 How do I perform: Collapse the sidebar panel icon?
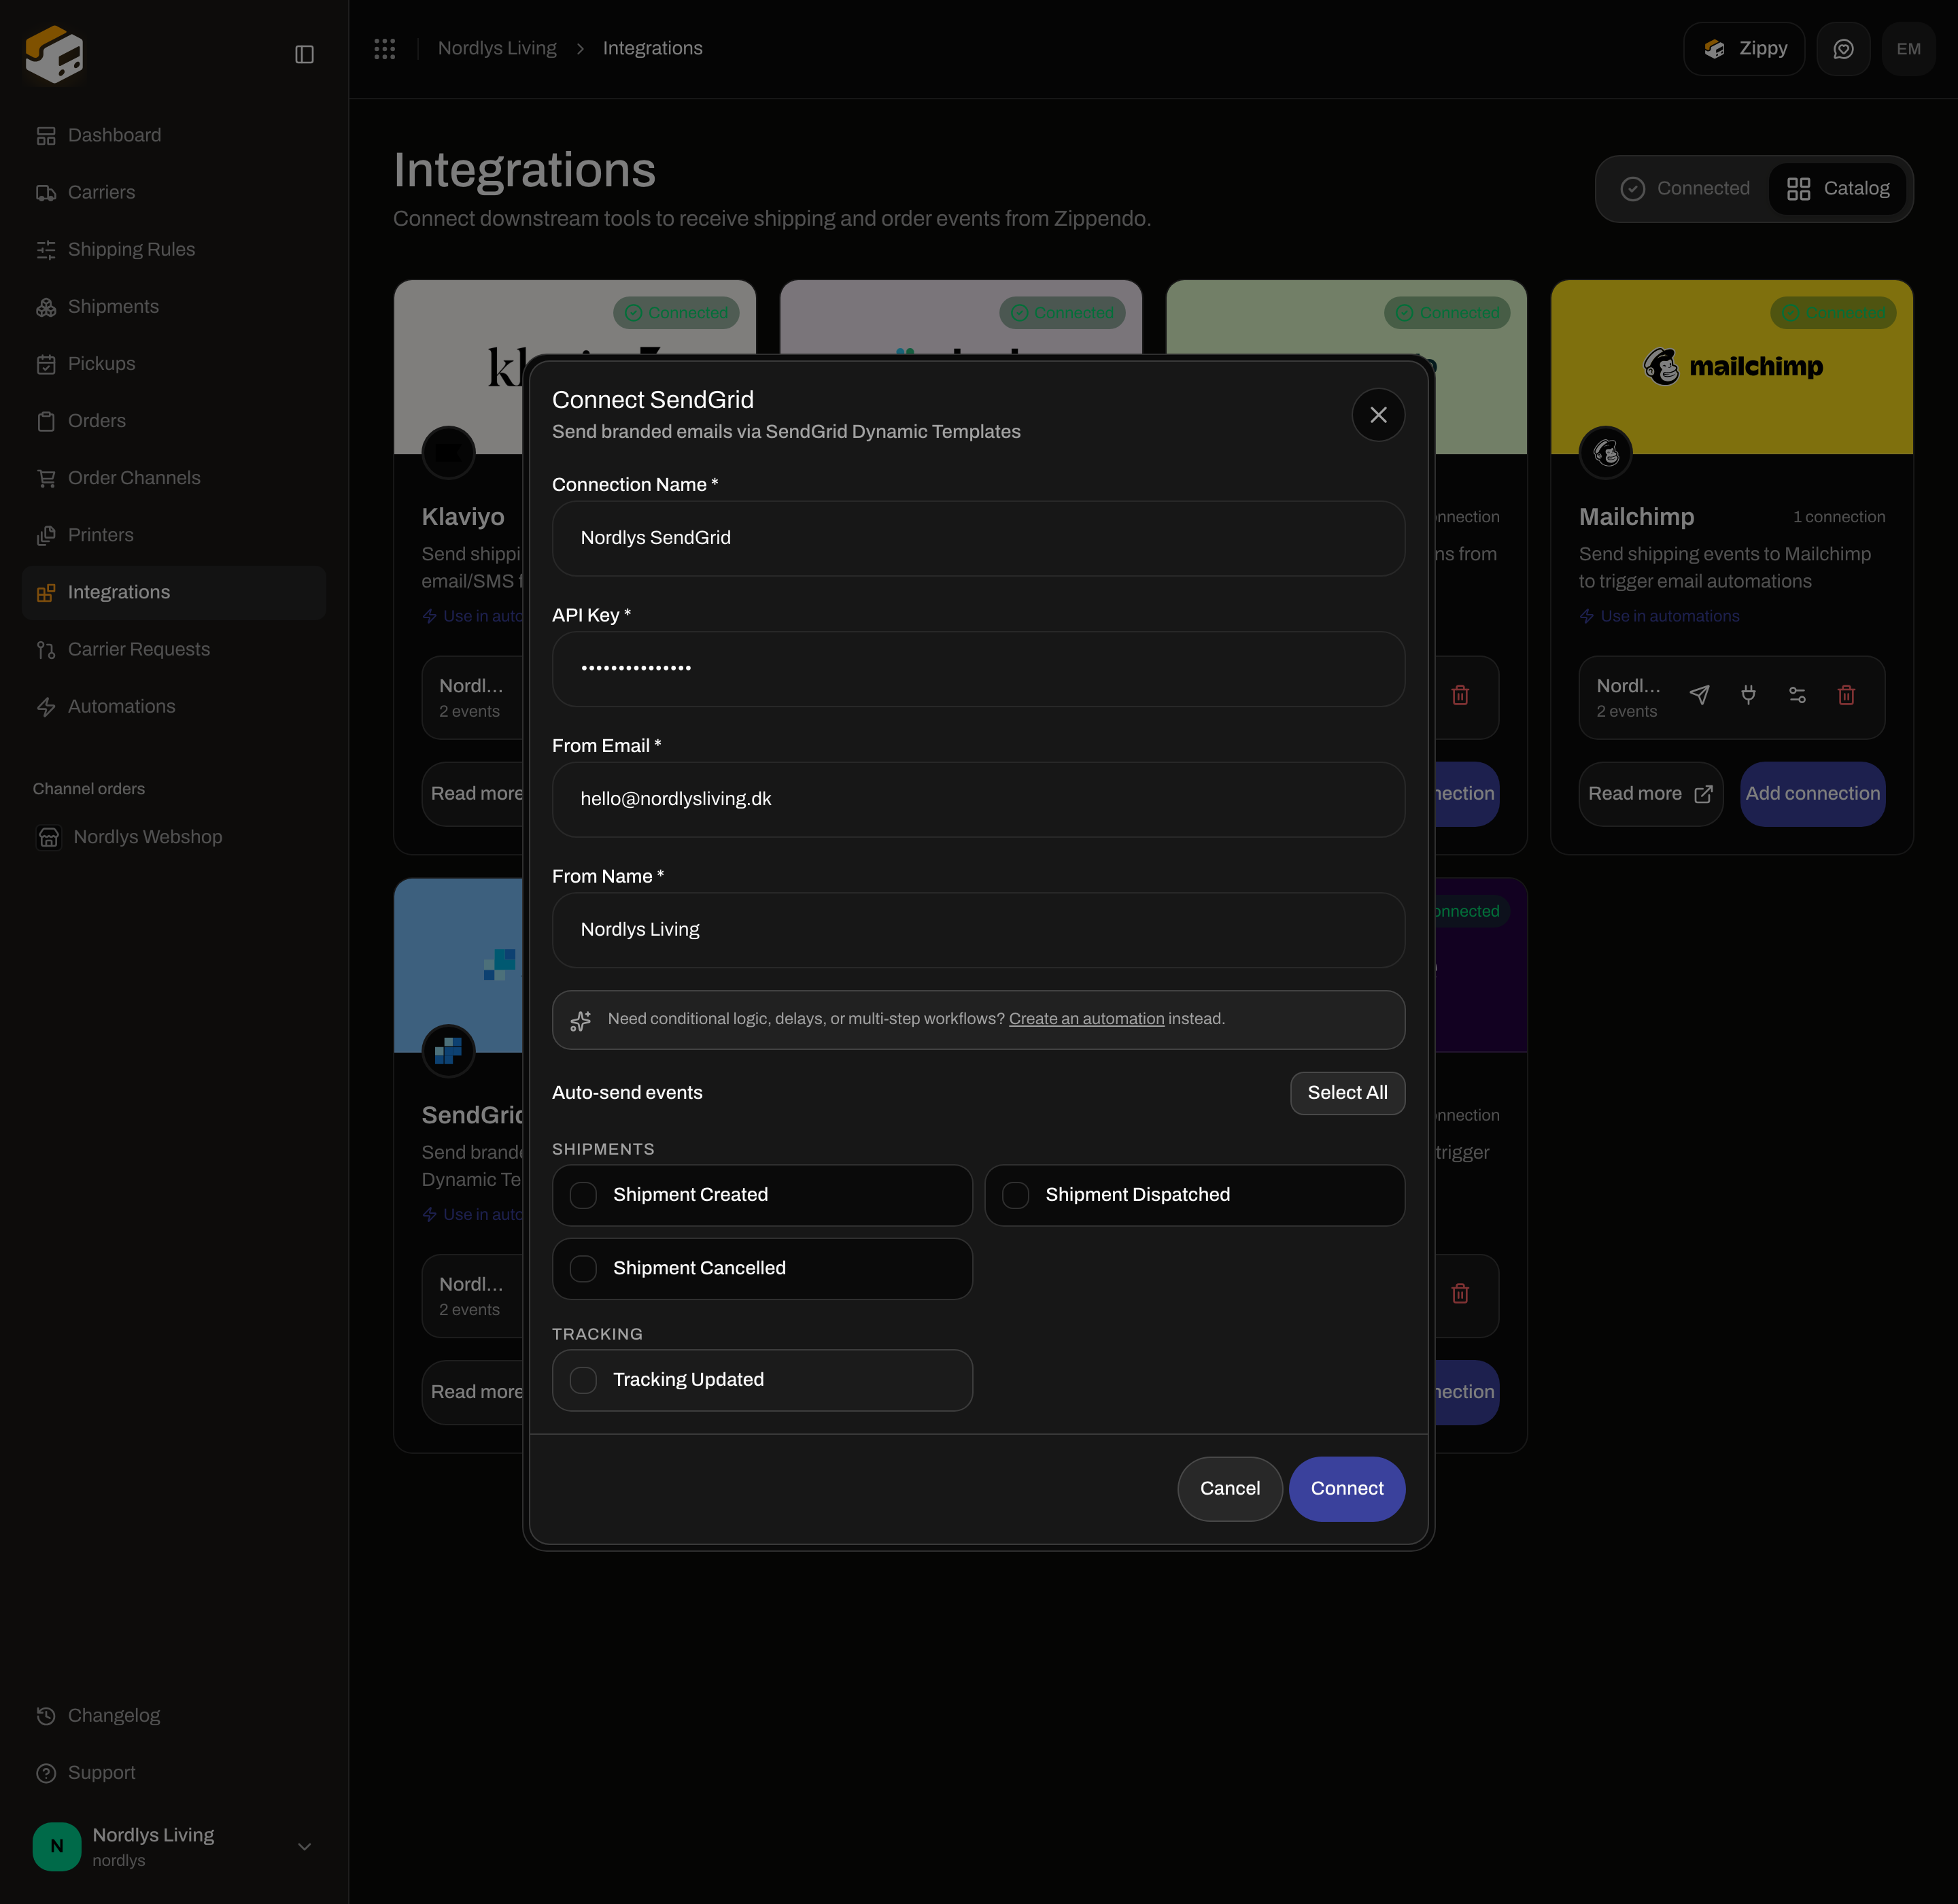coord(304,54)
